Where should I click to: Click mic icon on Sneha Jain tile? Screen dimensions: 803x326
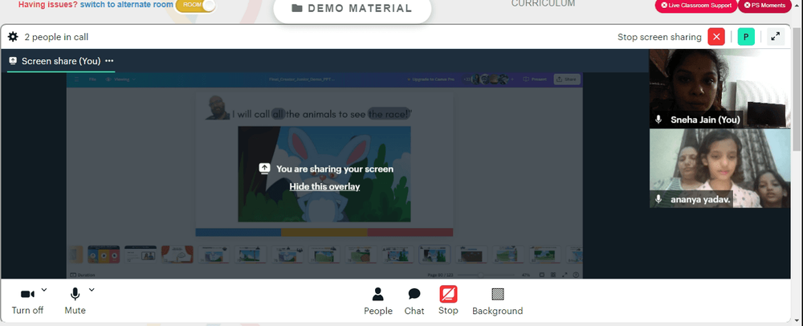point(658,120)
